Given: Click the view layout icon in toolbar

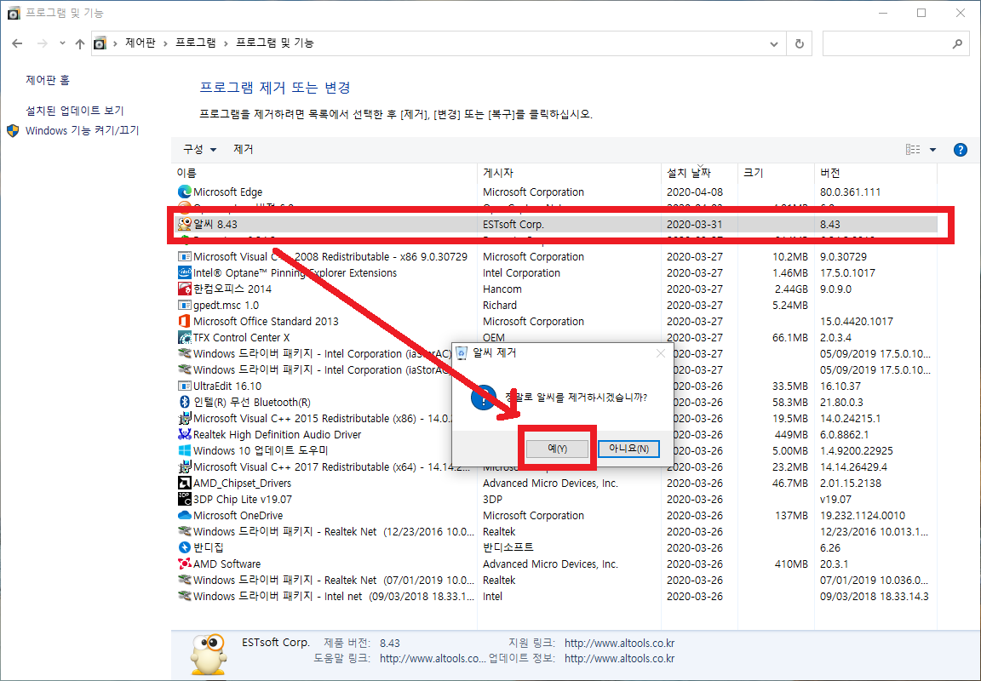Looking at the screenshot, I should 913,150.
